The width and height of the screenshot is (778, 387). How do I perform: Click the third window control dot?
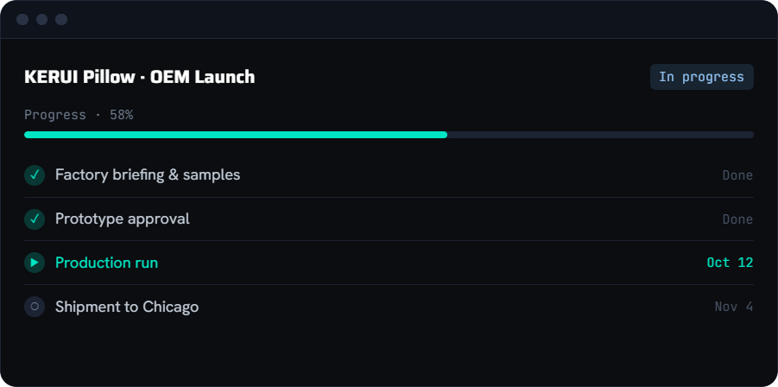[x=61, y=19]
